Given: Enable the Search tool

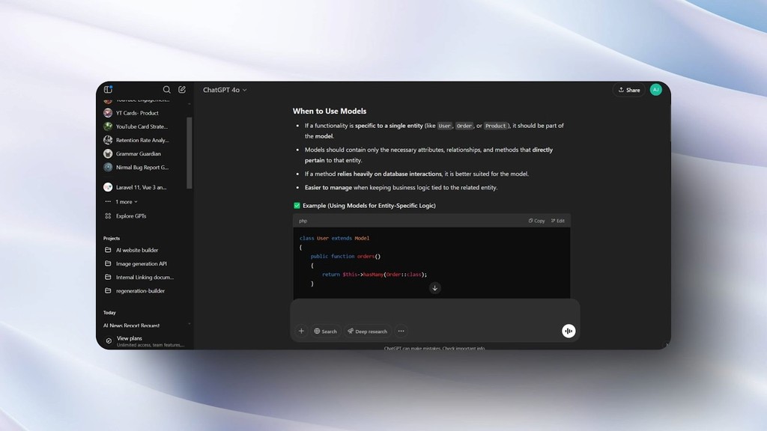Looking at the screenshot, I should (325, 331).
